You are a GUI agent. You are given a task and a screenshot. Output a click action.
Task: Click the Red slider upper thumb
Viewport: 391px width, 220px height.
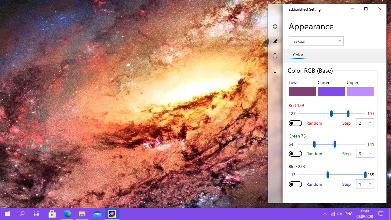(x=348, y=114)
